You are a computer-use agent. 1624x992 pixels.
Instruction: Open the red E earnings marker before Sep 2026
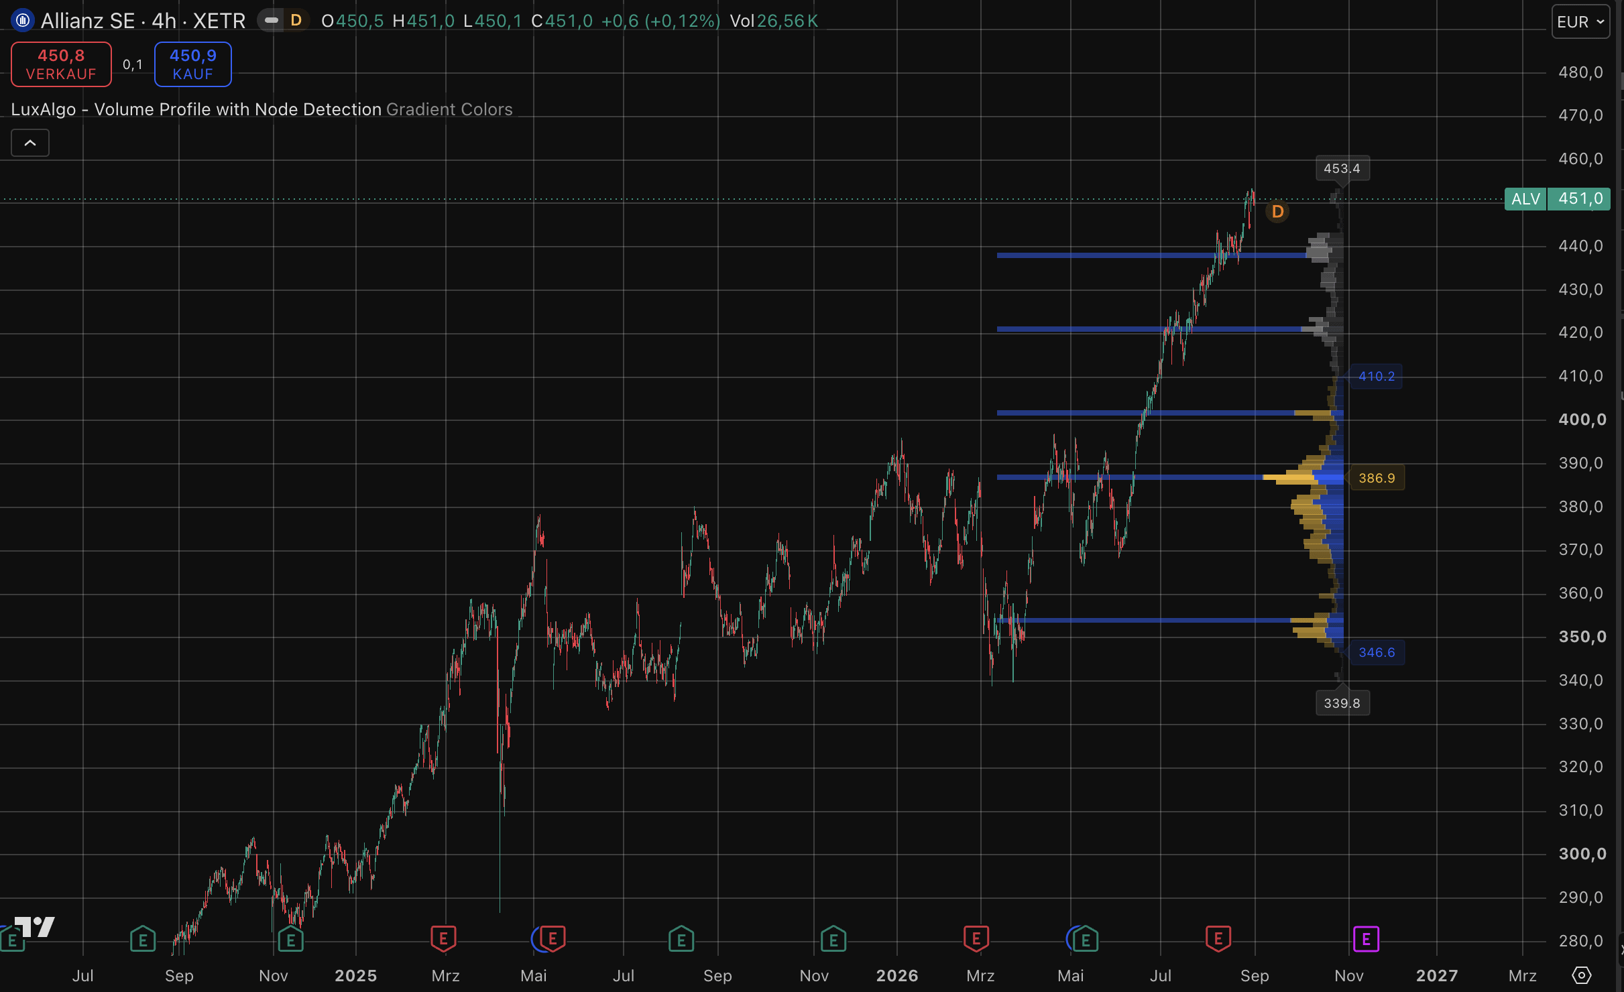click(x=1218, y=939)
